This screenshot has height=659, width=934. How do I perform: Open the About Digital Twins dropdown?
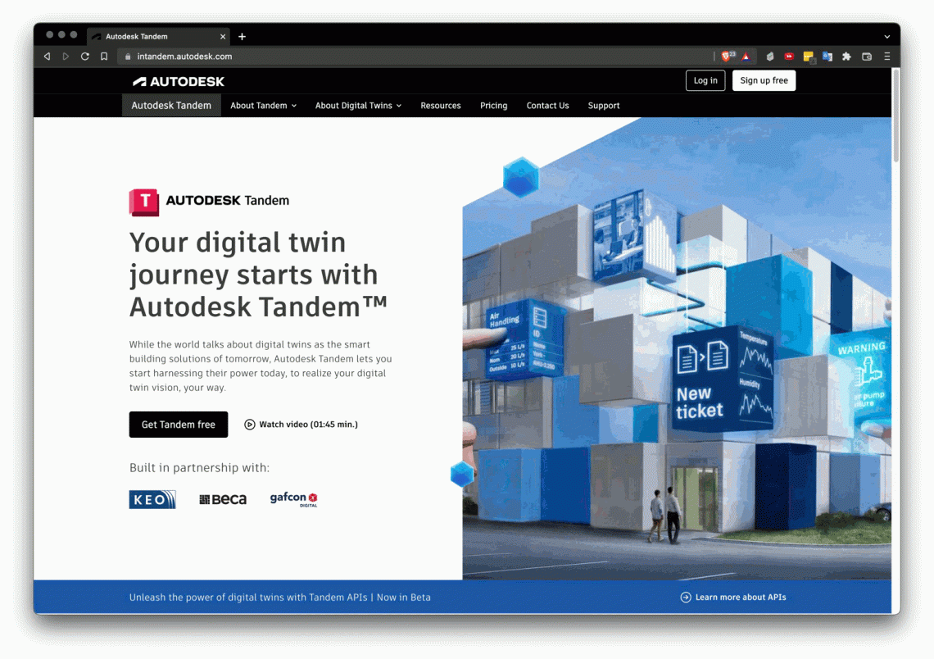tap(358, 105)
